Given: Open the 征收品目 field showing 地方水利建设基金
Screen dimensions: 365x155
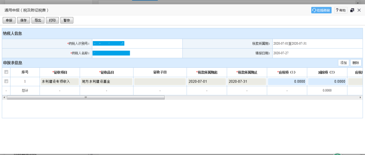Looking at the screenshot, I should [x=106, y=82].
